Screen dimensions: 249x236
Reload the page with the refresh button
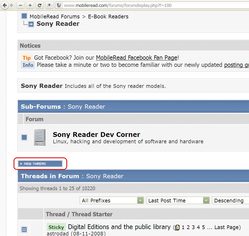click(x=40, y=5)
